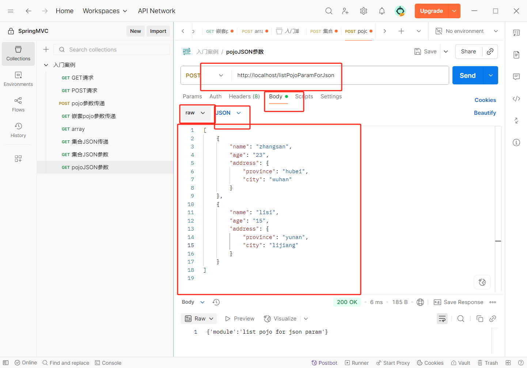This screenshot has width=527, height=368.
Task: Click the Cookies link near Send
Action: click(x=485, y=100)
